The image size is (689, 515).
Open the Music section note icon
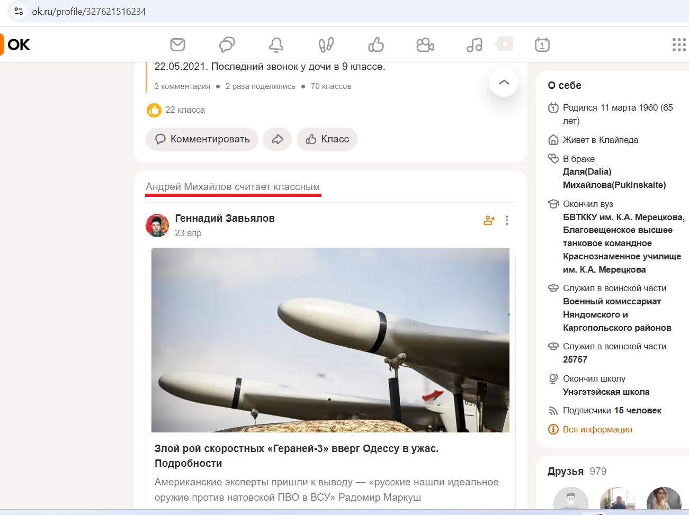pos(474,45)
